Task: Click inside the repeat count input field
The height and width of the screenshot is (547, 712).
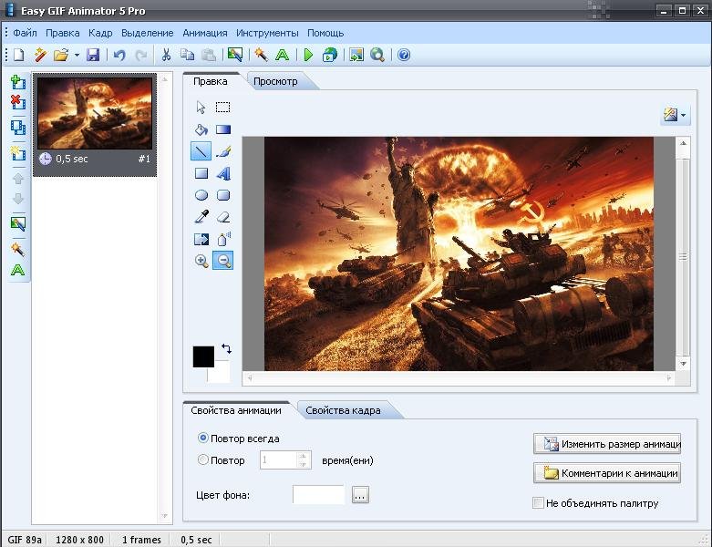Action: (278, 459)
